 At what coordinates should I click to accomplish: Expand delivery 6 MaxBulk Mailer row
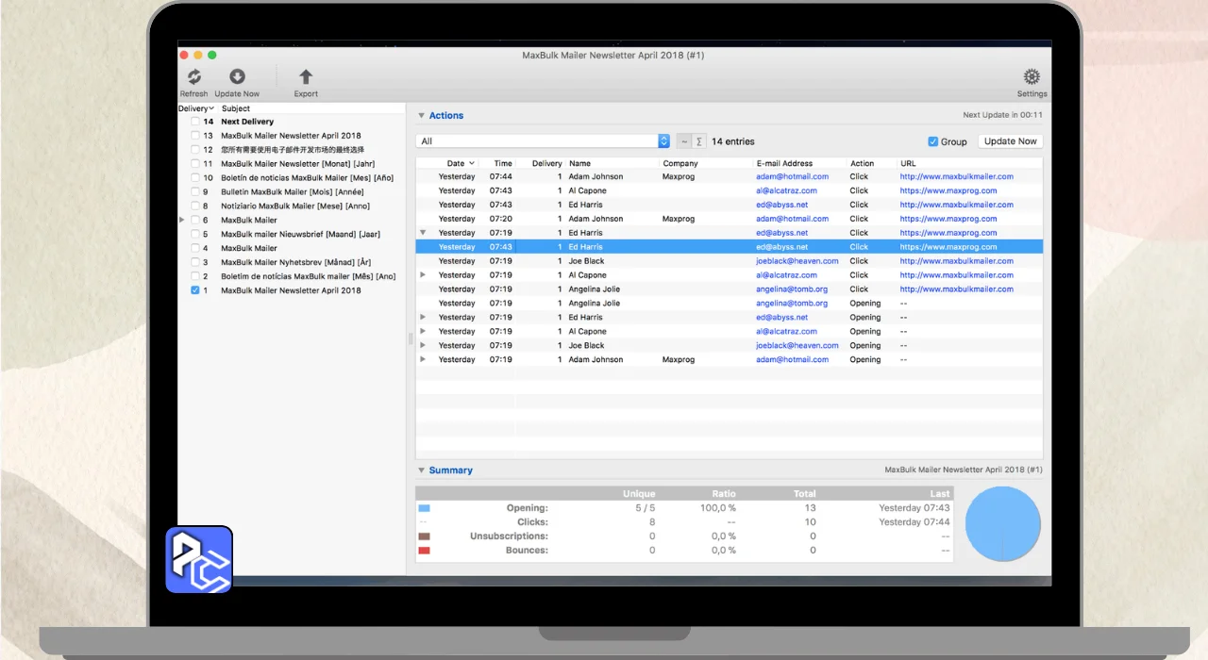click(x=182, y=220)
